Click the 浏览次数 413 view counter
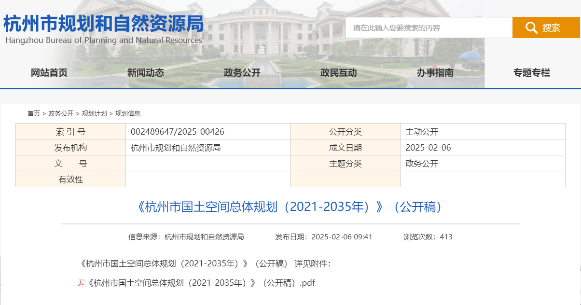This screenshot has width=581, height=305. pos(428,237)
